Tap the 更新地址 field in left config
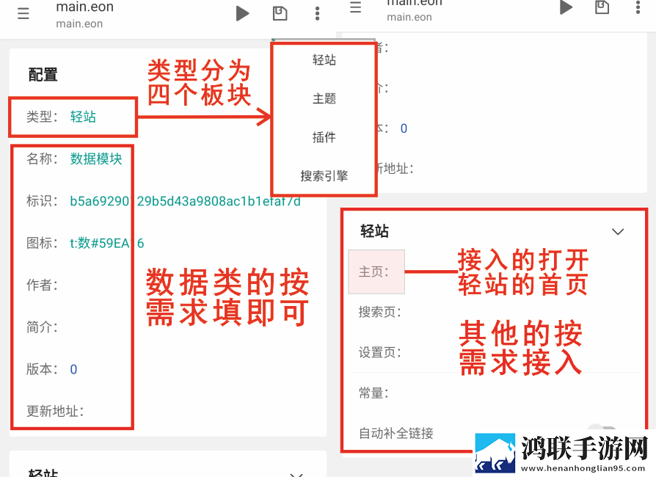 55,411
